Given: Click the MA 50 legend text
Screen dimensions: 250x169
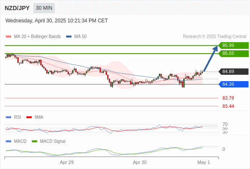Looking at the screenshot, I should [x=81, y=37].
